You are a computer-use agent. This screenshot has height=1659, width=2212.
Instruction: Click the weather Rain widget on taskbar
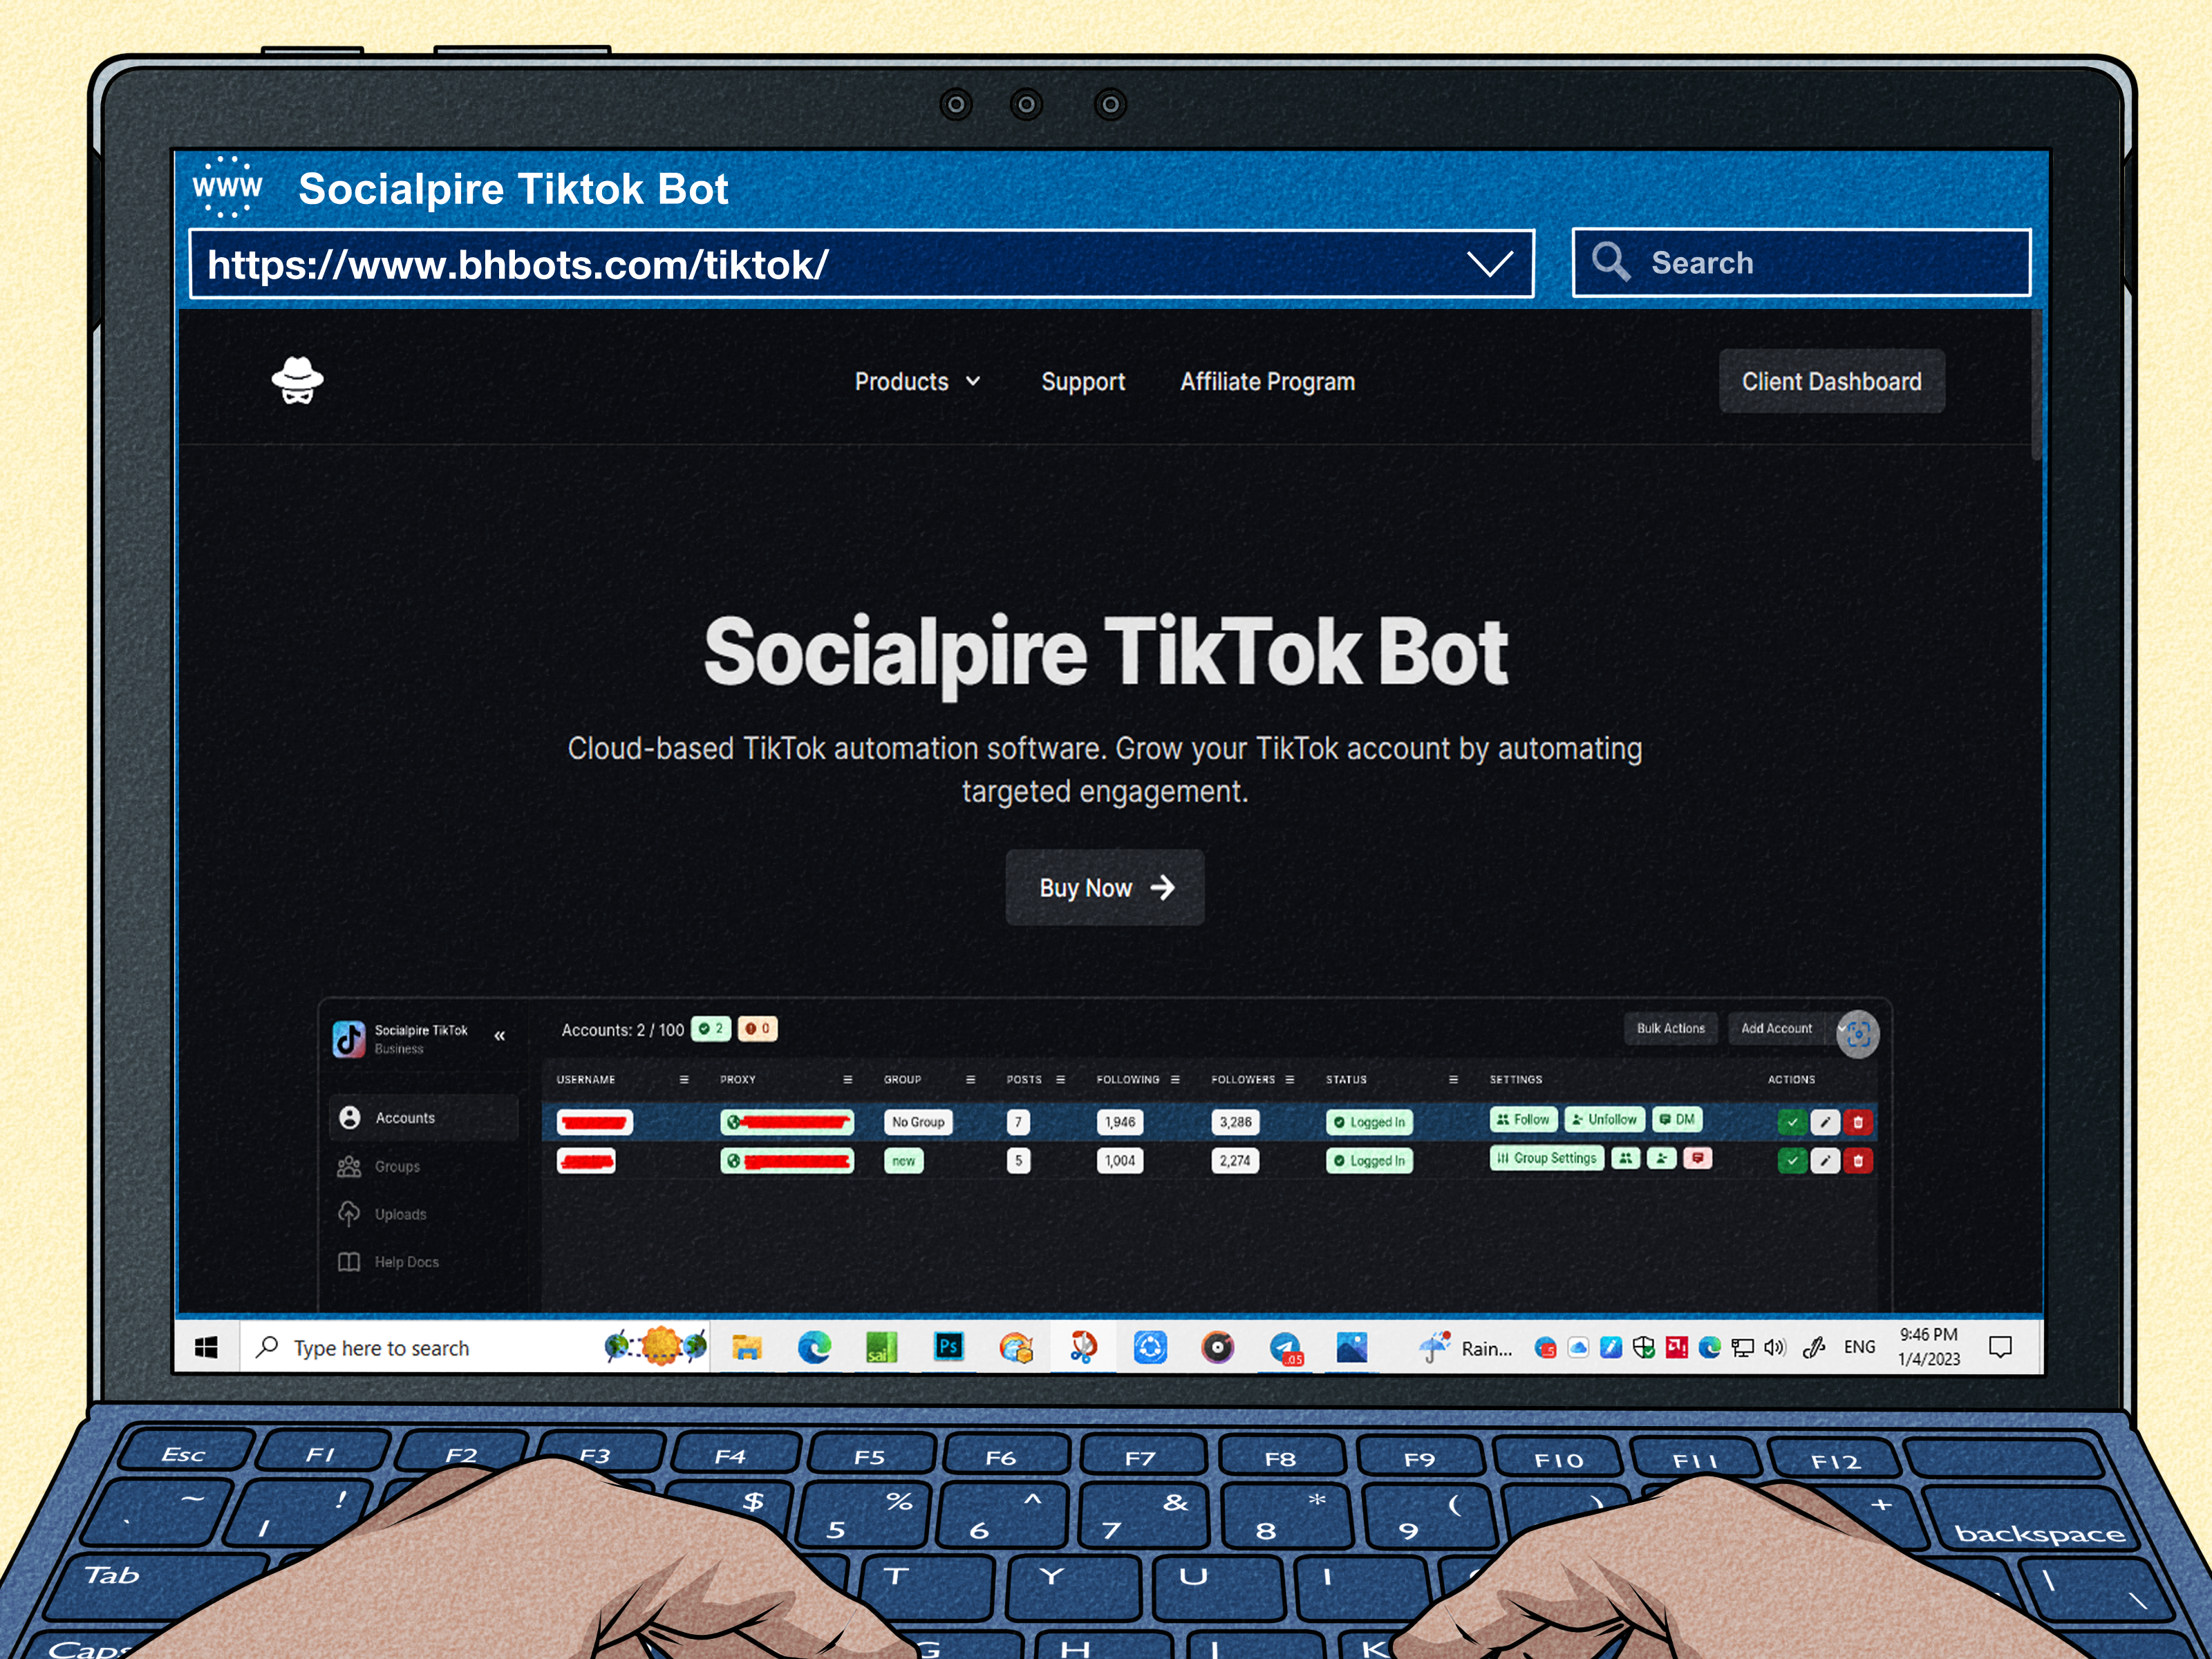pos(1465,1348)
